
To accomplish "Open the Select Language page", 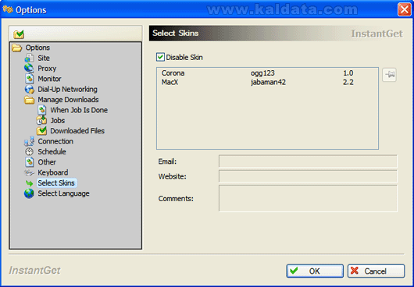I will pyautogui.click(x=63, y=193).
